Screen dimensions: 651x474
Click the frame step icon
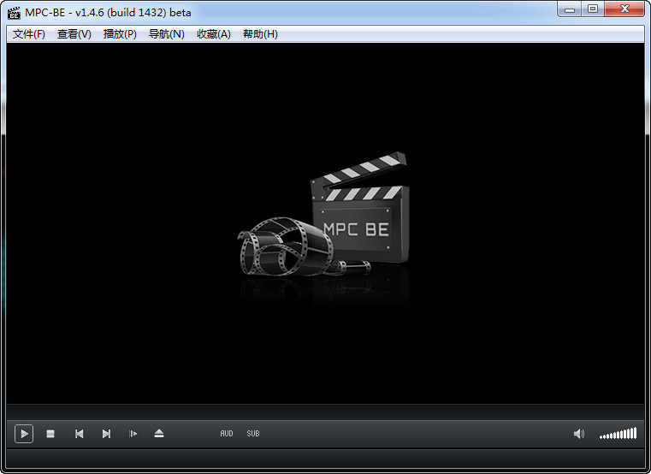pos(133,434)
